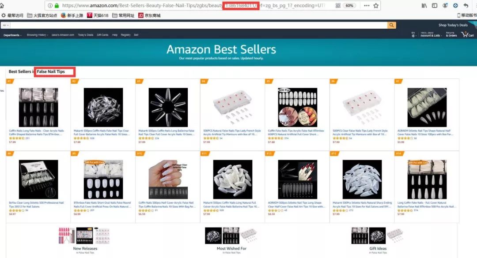Click the site information icon before URL
Viewport: 477px width, 258px height.
(x=50, y=5)
